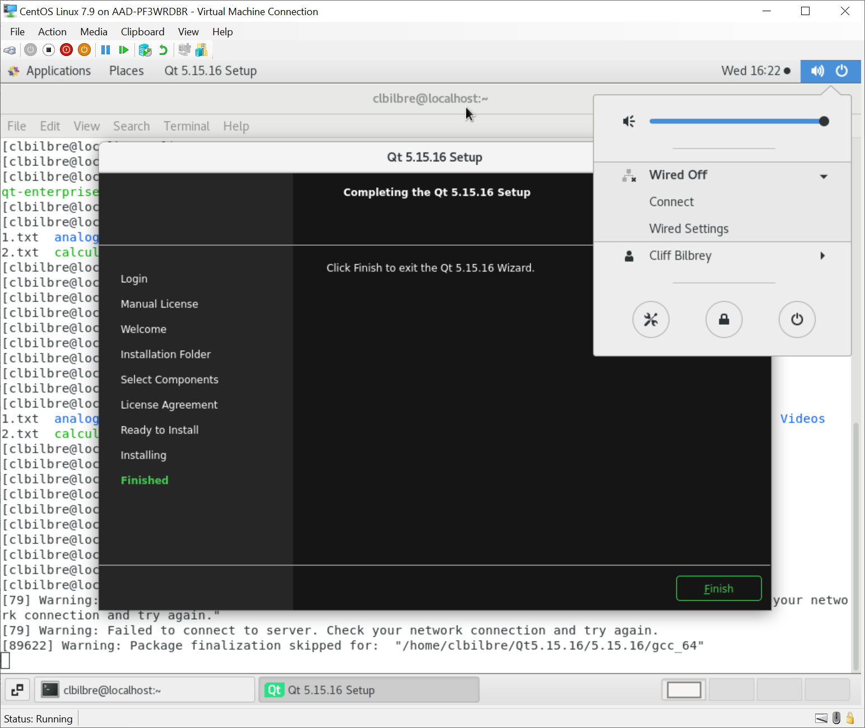865x728 pixels.
Task: Click the terminal icon in the taskbar
Action: [50, 690]
